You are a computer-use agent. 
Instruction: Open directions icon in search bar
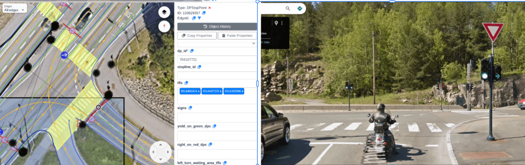(300, 8)
